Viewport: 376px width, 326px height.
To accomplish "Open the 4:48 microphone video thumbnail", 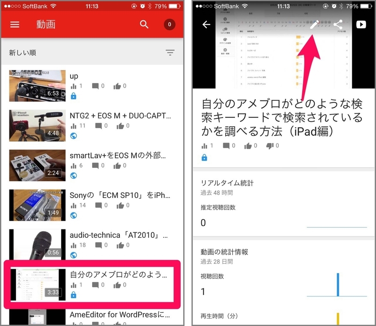I will tap(38, 125).
